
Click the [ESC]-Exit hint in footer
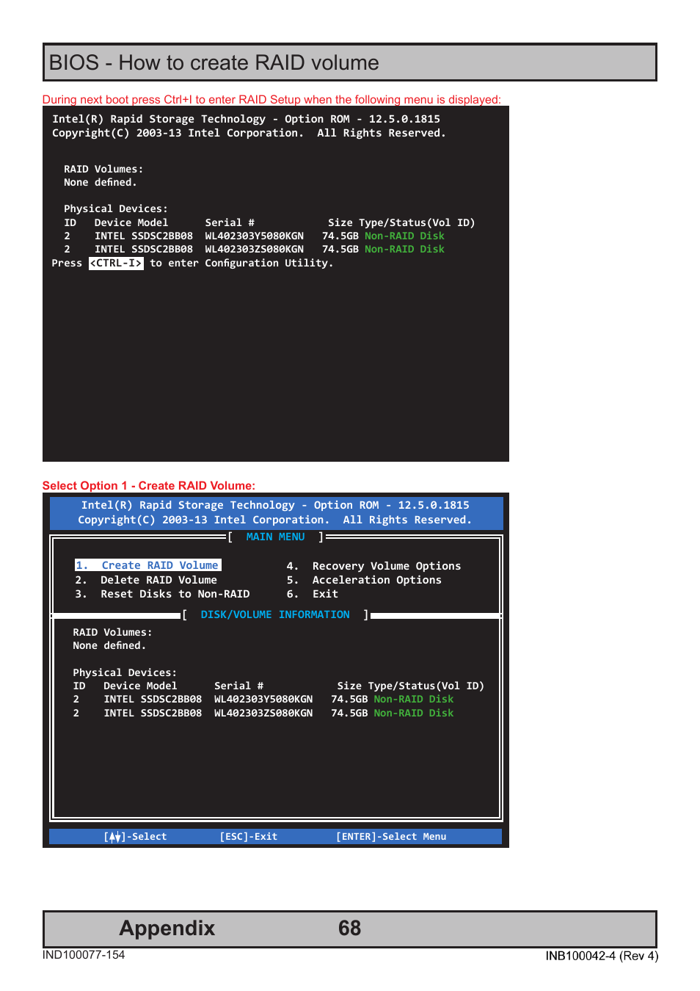point(249,836)
